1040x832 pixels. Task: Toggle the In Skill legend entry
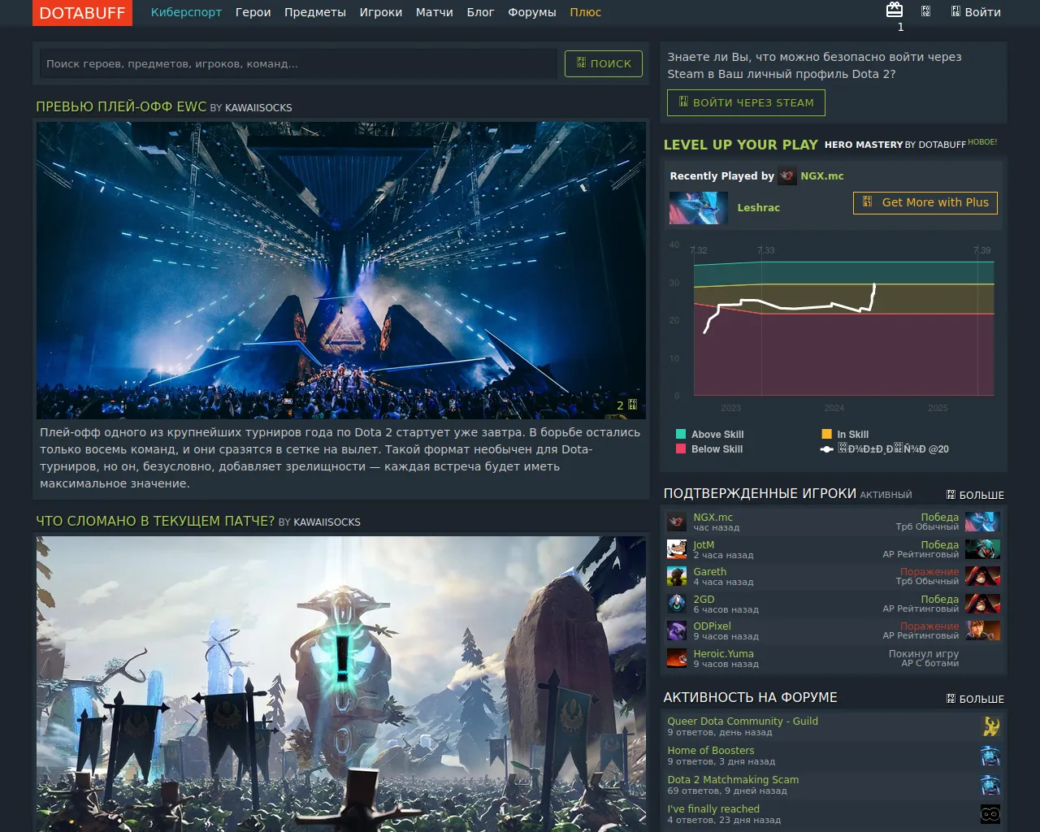(845, 435)
